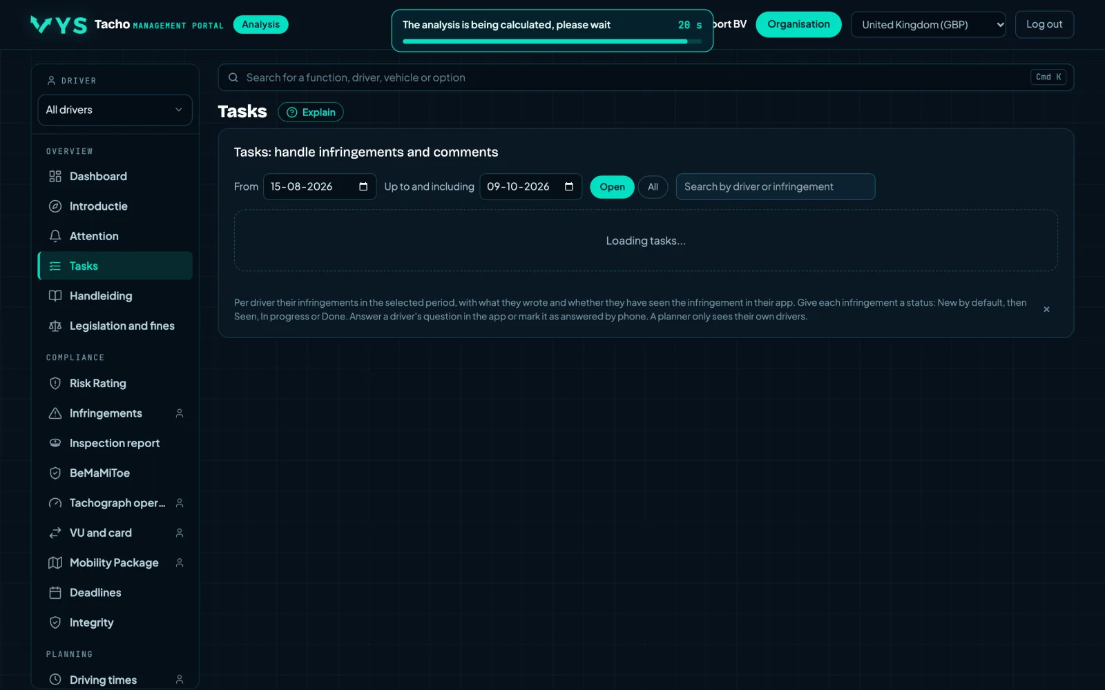Click the Driving times clock icon

pyautogui.click(x=55, y=680)
